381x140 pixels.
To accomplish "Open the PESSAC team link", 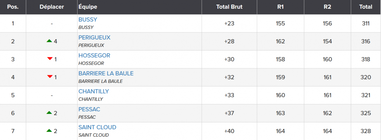I will pyautogui.click(x=89, y=109).
